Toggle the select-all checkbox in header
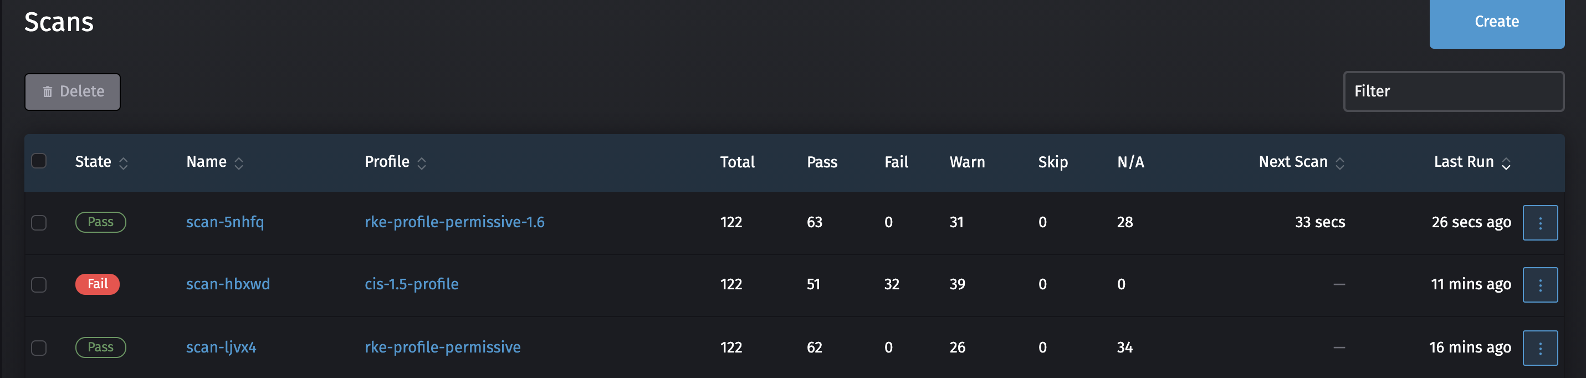Image resolution: width=1586 pixels, height=378 pixels. coord(39,160)
